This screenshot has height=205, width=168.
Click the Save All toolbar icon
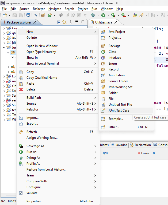[x=21, y=15]
